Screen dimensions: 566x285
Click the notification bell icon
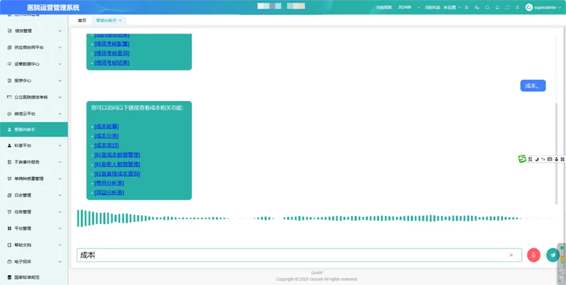pyautogui.click(x=496, y=7)
